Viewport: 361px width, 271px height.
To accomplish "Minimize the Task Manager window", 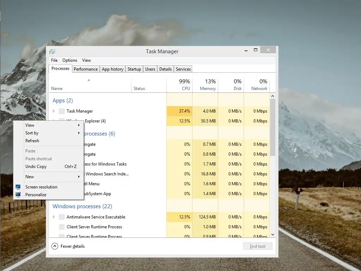I will [x=246, y=50].
